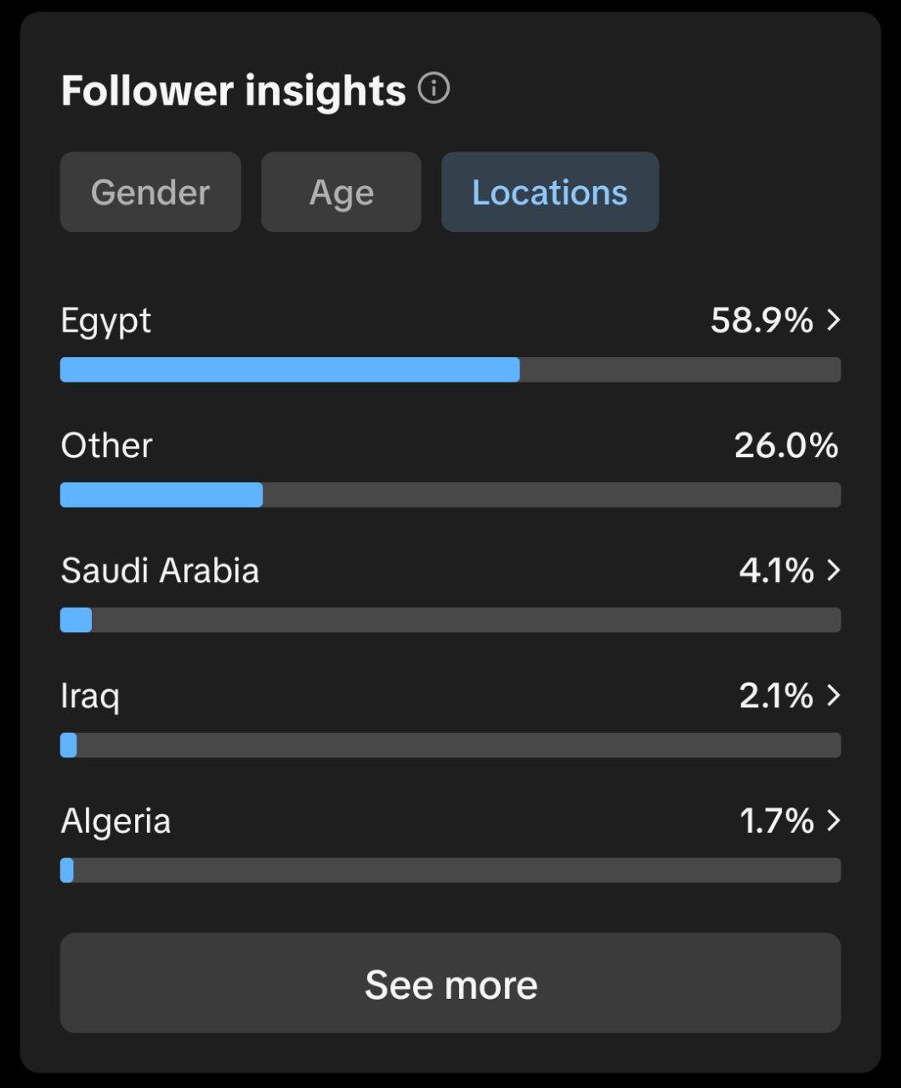The image size is (901, 1088).
Task: Open the Age tab
Action: (341, 192)
